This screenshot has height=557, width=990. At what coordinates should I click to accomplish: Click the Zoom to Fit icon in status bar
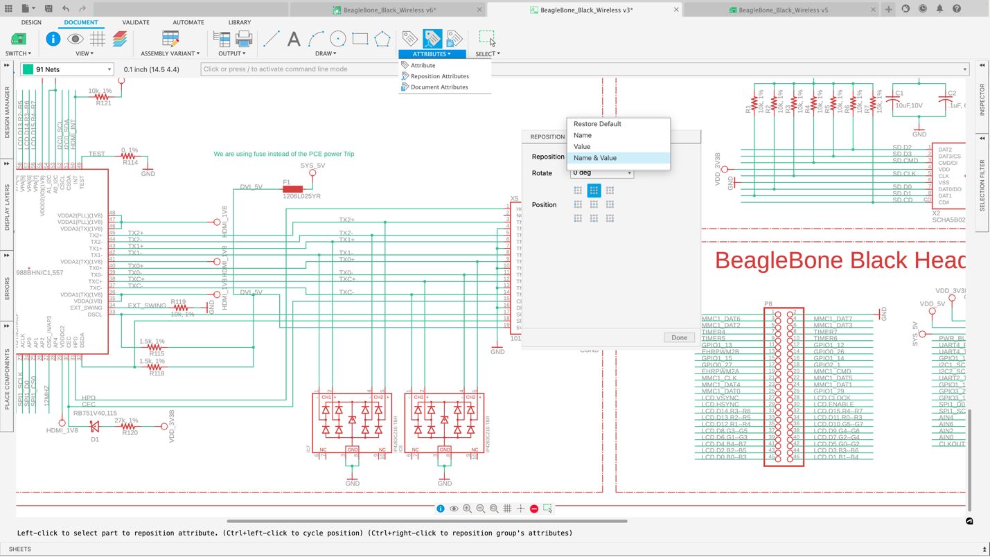(x=494, y=508)
